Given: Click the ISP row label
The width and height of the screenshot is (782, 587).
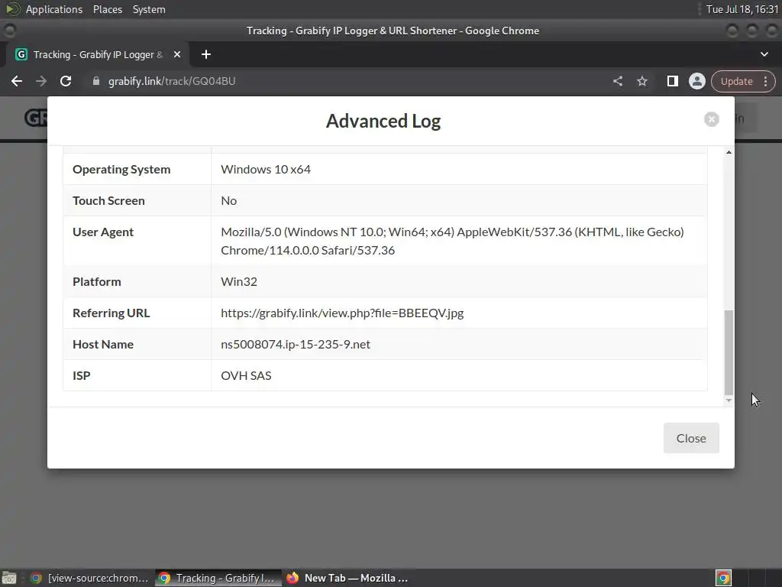Looking at the screenshot, I should coord(81,376).
